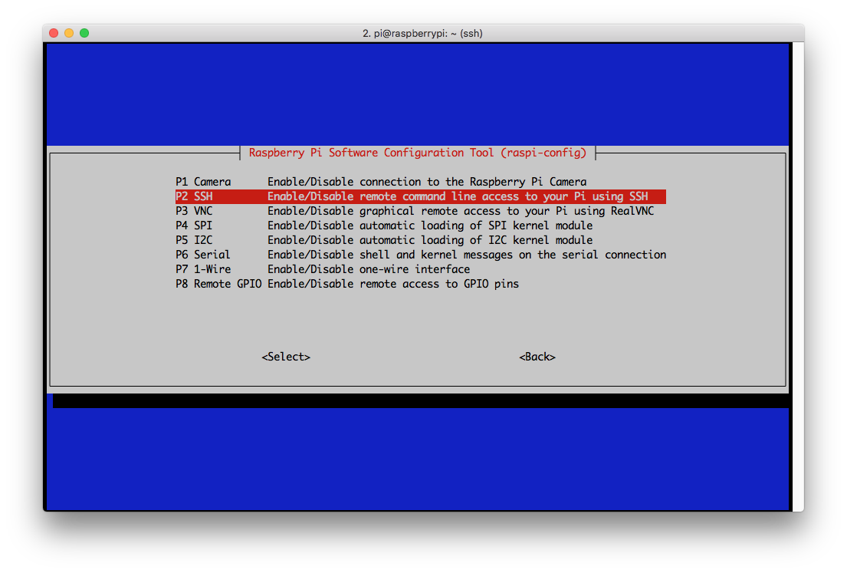Activate the <Back> button
The height and width of the screenshot is (573, 847).
point(537,357)
